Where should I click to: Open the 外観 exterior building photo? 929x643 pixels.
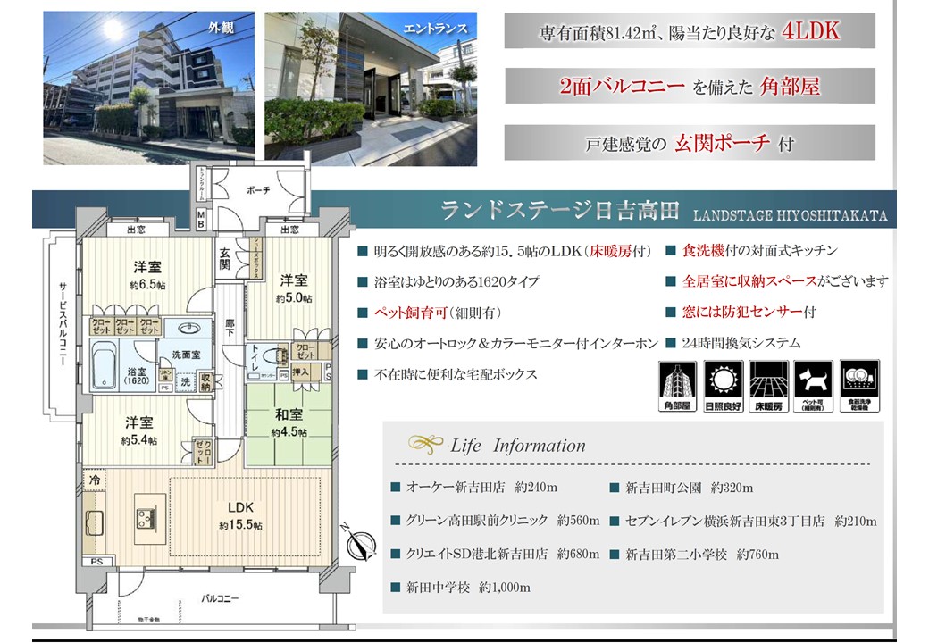coord(148,88)
